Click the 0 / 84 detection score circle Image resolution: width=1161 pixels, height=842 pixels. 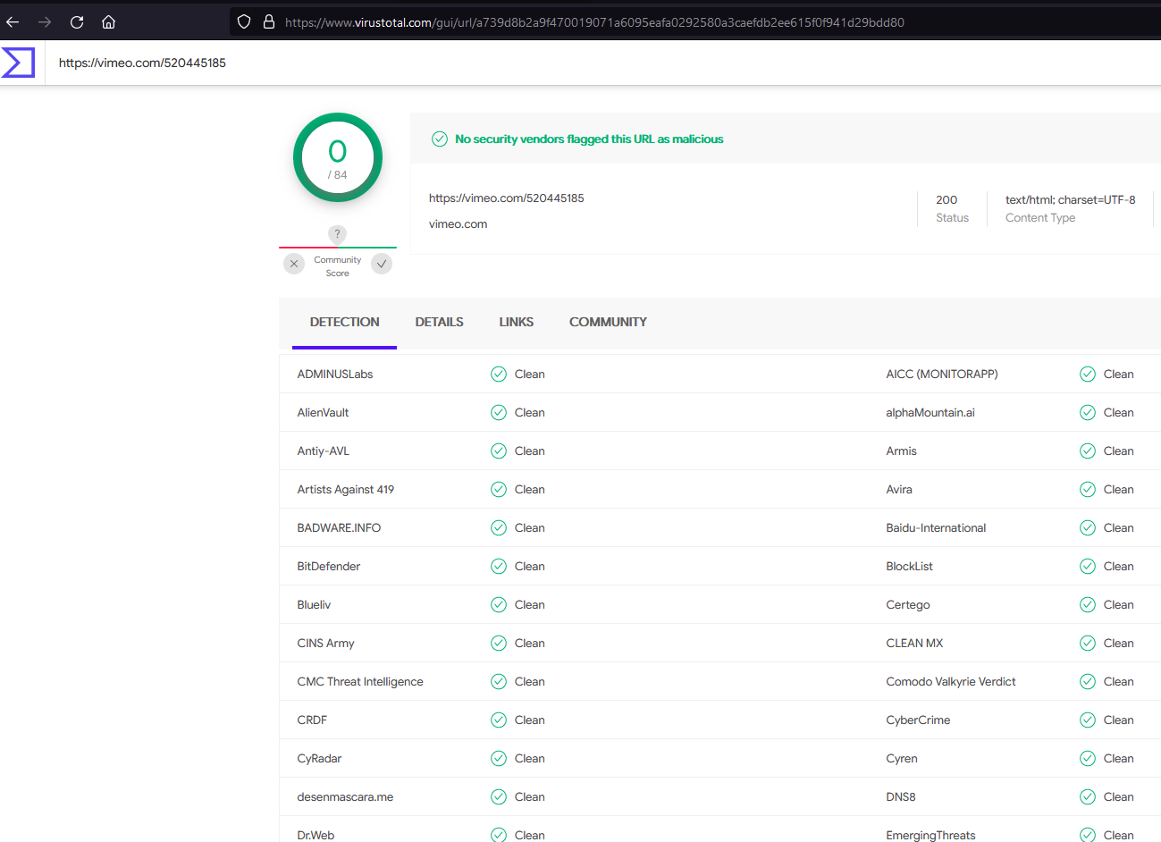338,158
